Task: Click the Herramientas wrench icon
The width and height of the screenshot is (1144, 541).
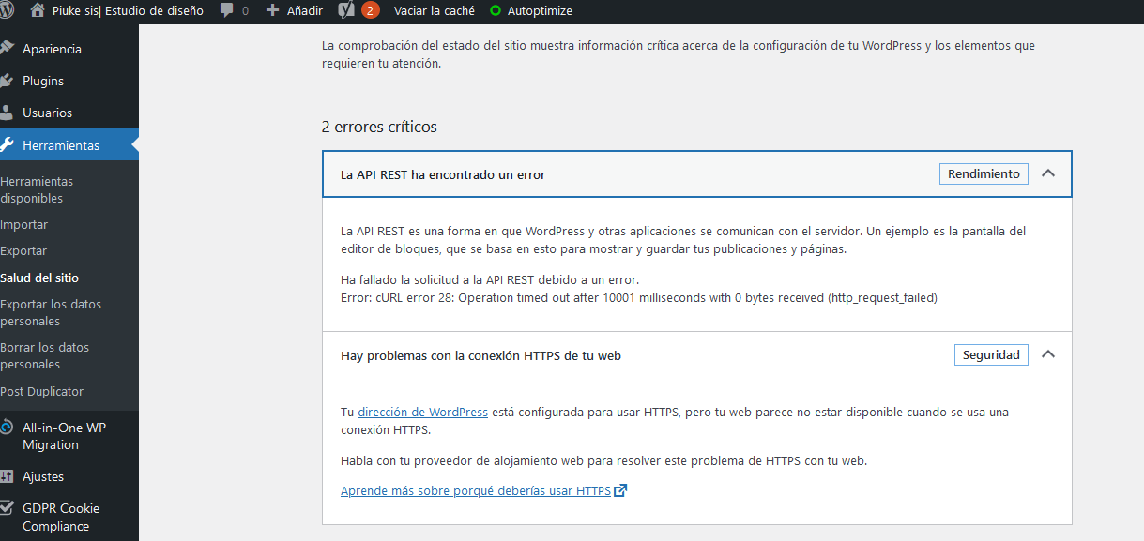Action: [7, 144]
